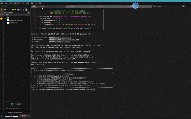Screen dimensions: 191x119
Task: Open the home tab with house icon
Action: click(x=34, y=6)
